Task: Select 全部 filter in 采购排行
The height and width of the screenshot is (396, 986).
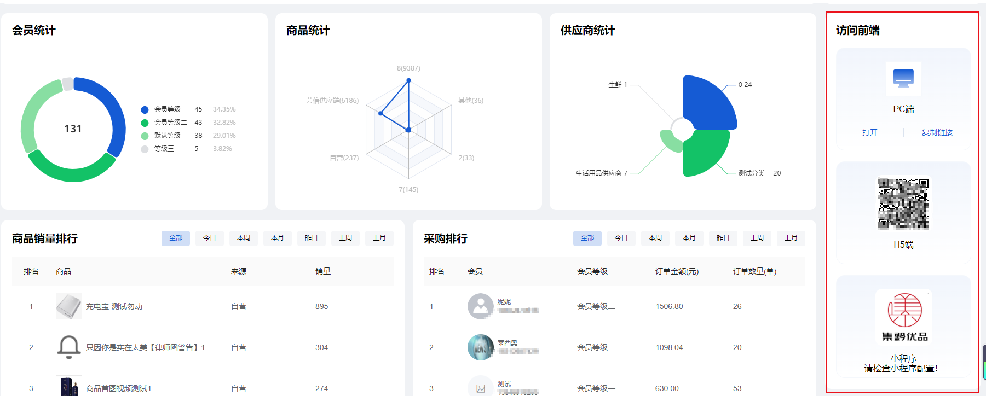Action: tap(587, 238)
